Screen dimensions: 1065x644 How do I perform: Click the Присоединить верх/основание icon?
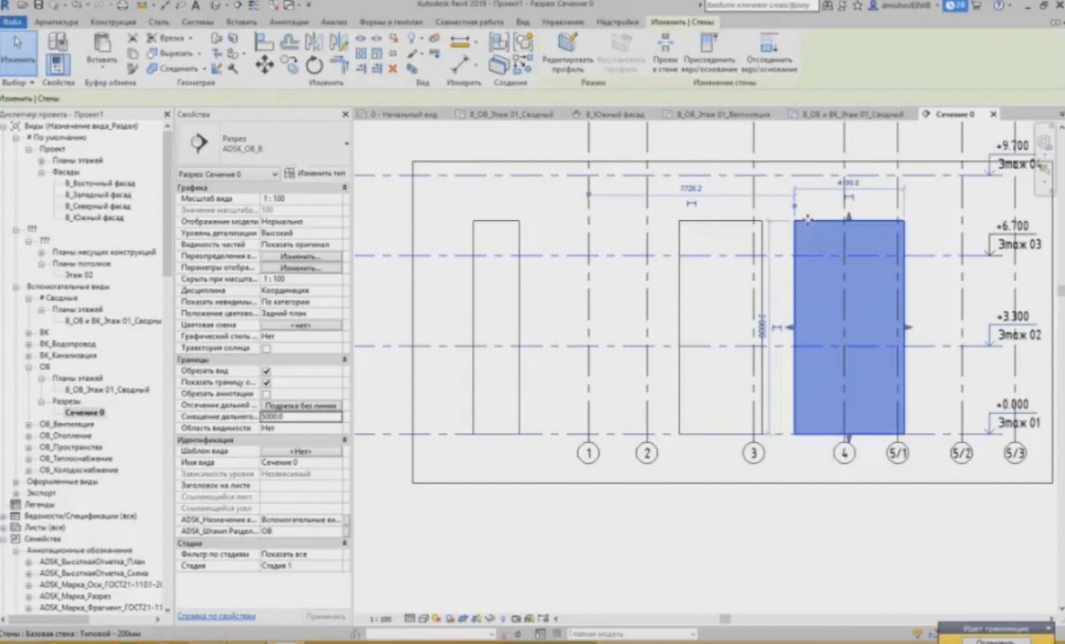pyautogui.click(x=708, y=44)
